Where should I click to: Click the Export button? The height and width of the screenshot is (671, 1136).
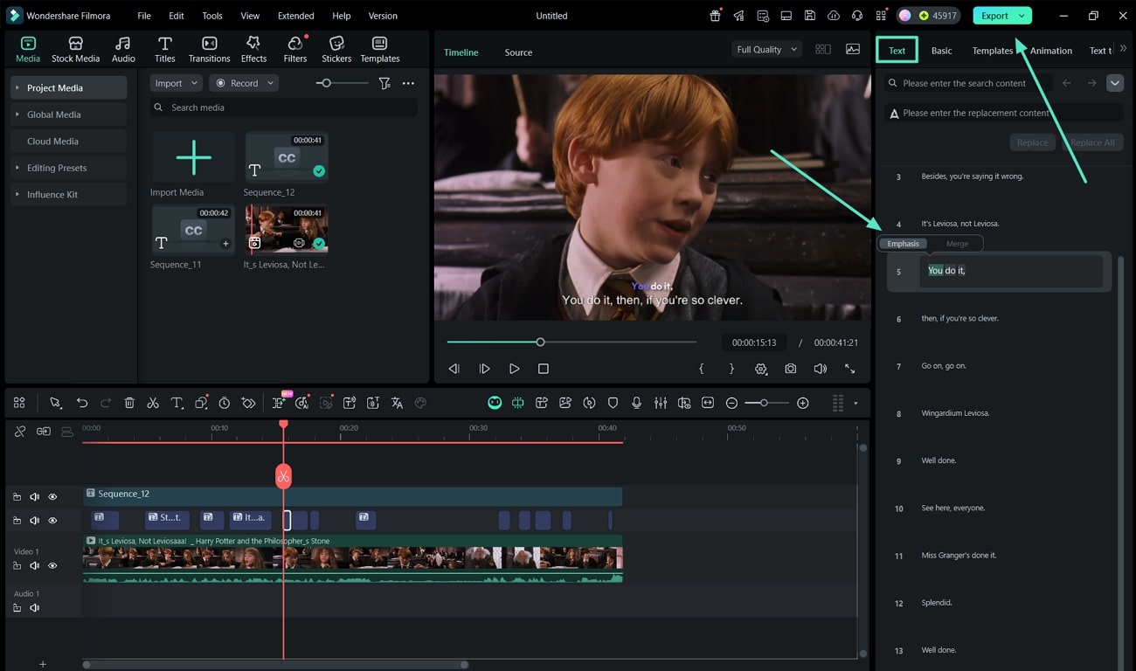(994, 16)
